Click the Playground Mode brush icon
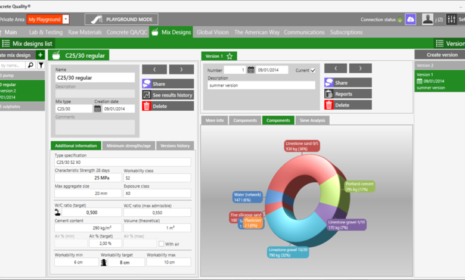The height and width of the screenshot is (280, 465). coord(97,19)
